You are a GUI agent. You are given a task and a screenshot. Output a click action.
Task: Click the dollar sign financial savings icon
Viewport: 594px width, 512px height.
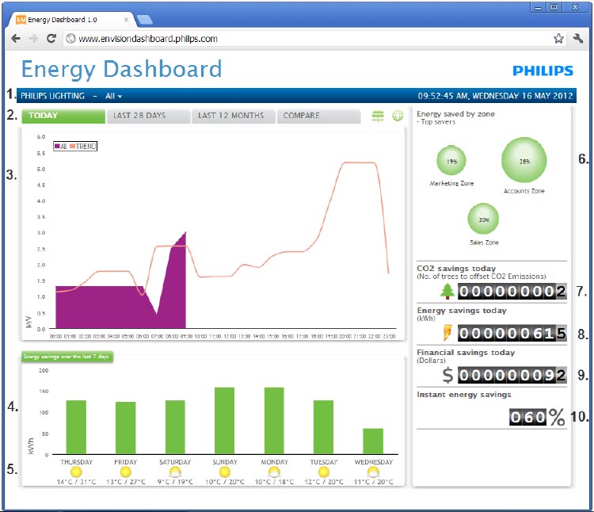click(447, 375)
